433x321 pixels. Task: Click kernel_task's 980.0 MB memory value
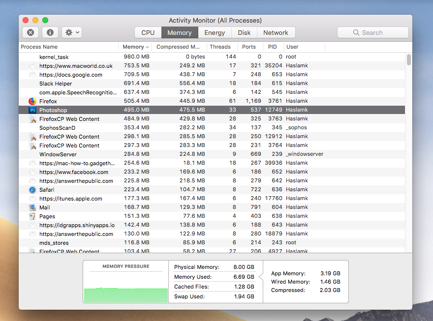pos(136,57)
